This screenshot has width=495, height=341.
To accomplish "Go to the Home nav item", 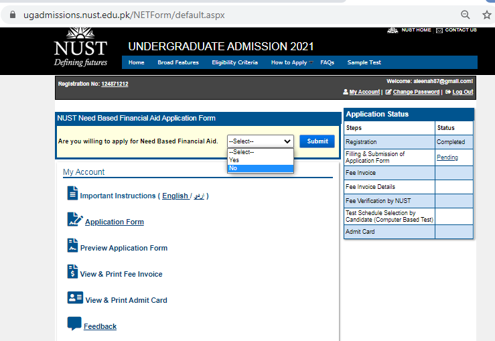I will (x=137, y=62).
